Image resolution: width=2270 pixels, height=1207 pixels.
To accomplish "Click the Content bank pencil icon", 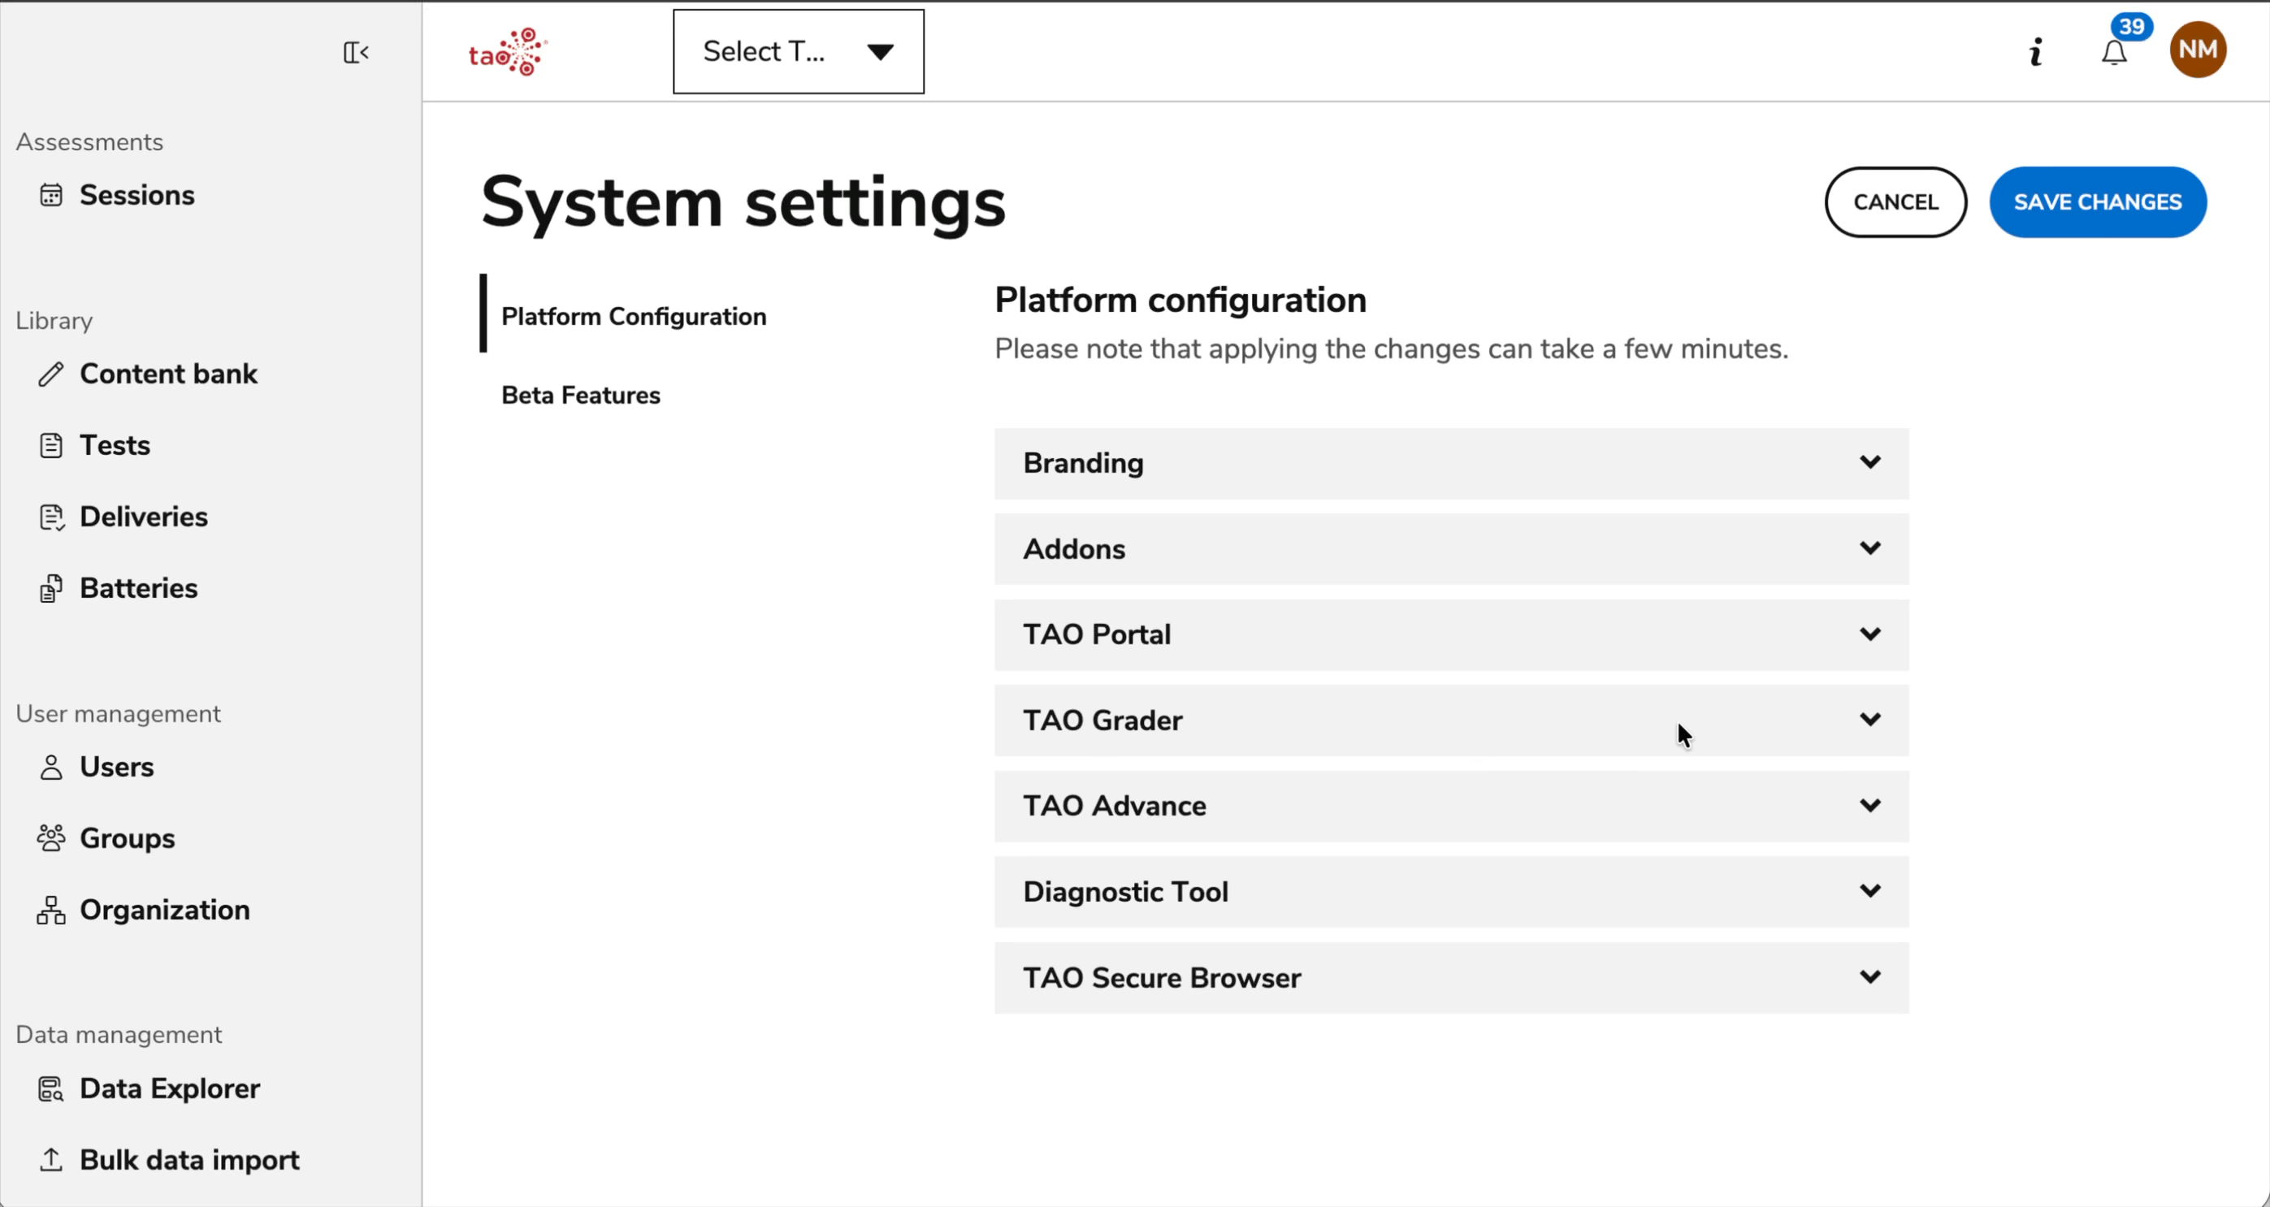I will pyautogui.click(x=51, y=374).
